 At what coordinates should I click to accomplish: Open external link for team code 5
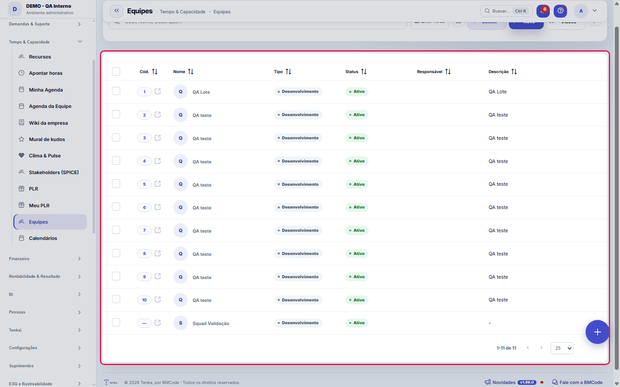click(158, 184)
